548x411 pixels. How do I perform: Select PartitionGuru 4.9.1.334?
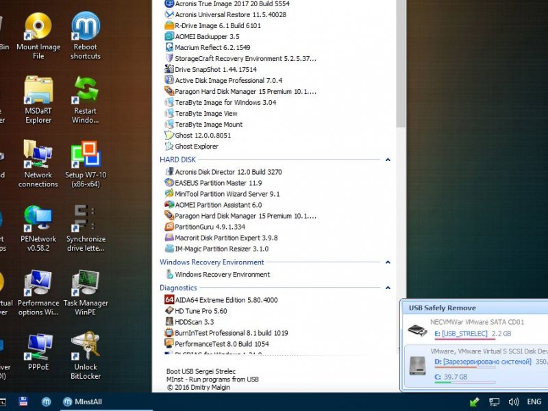click(x=205, y=227)
